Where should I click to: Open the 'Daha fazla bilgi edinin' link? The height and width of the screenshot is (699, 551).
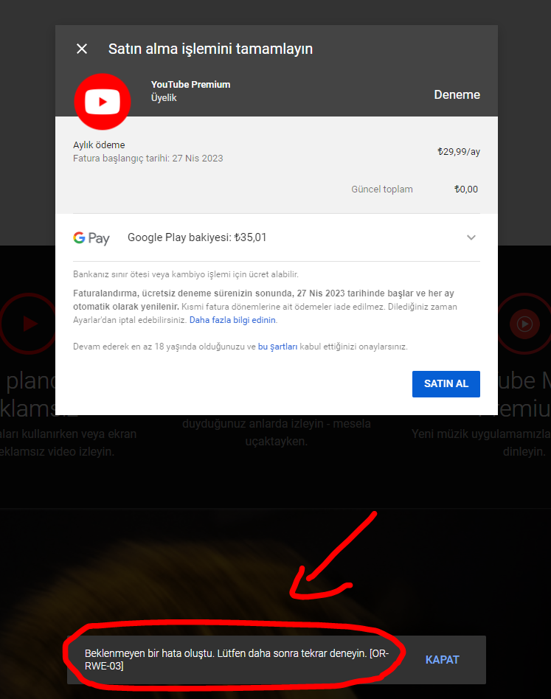(x=232, y=320)
